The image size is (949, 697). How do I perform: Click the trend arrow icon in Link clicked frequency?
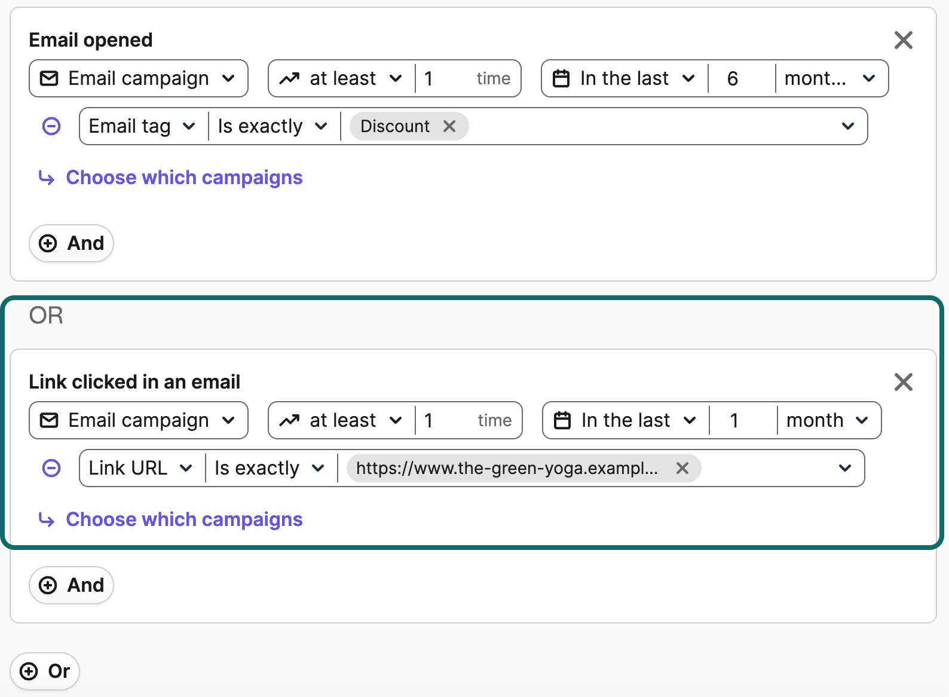(x=289, y=420)
